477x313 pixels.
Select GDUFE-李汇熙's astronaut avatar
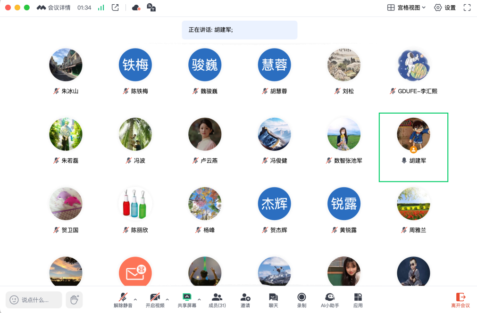[413, 65]
